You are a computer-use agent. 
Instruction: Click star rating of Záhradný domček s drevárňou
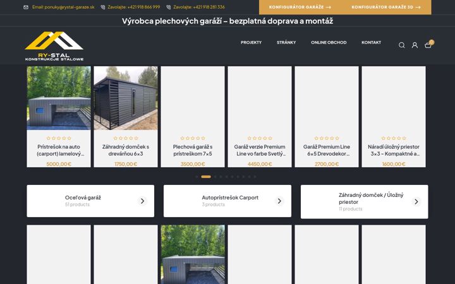(x=126, y=138)
